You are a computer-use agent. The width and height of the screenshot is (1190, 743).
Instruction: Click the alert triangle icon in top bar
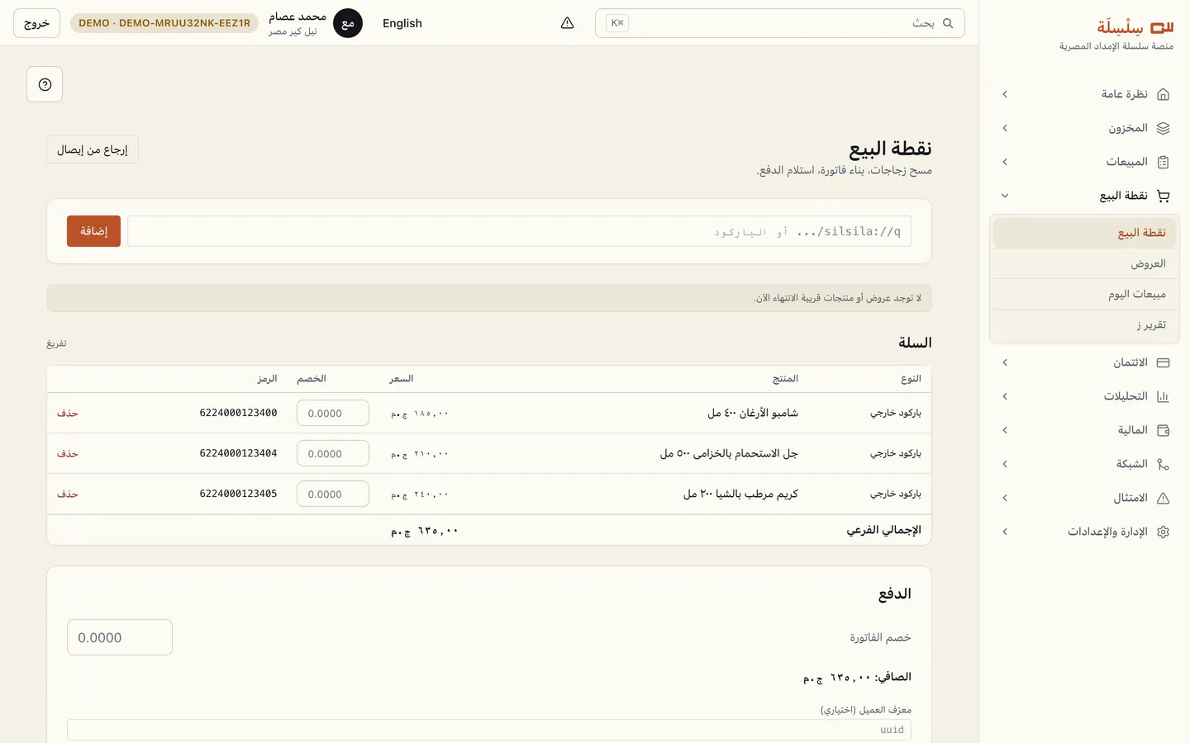pyautogui.click(x=567, y=23)
